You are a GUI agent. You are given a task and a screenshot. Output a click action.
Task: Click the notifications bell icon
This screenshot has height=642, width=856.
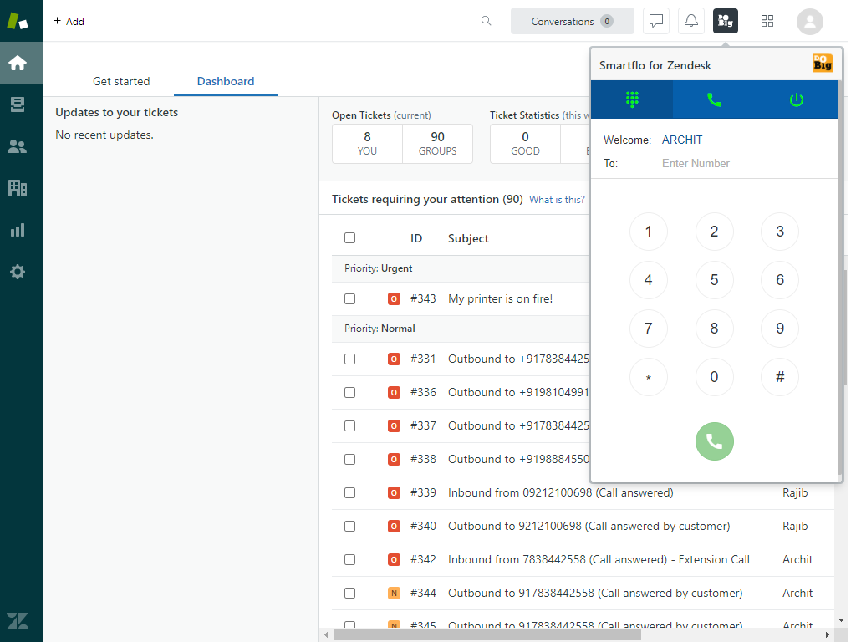point(691,22)
